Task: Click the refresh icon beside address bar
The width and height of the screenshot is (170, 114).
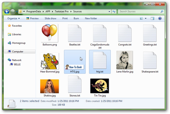Action: click(x=114, y=12)
